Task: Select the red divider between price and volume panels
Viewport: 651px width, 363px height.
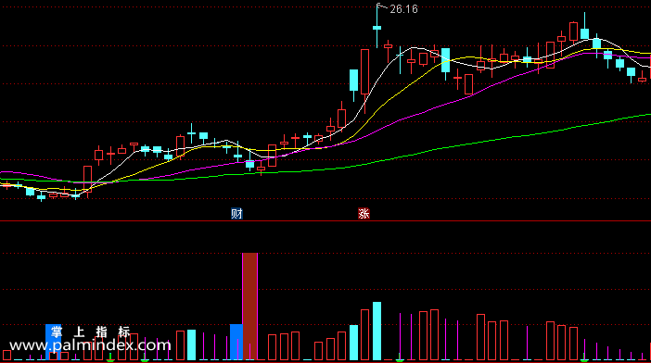Action: coord(325,221)
